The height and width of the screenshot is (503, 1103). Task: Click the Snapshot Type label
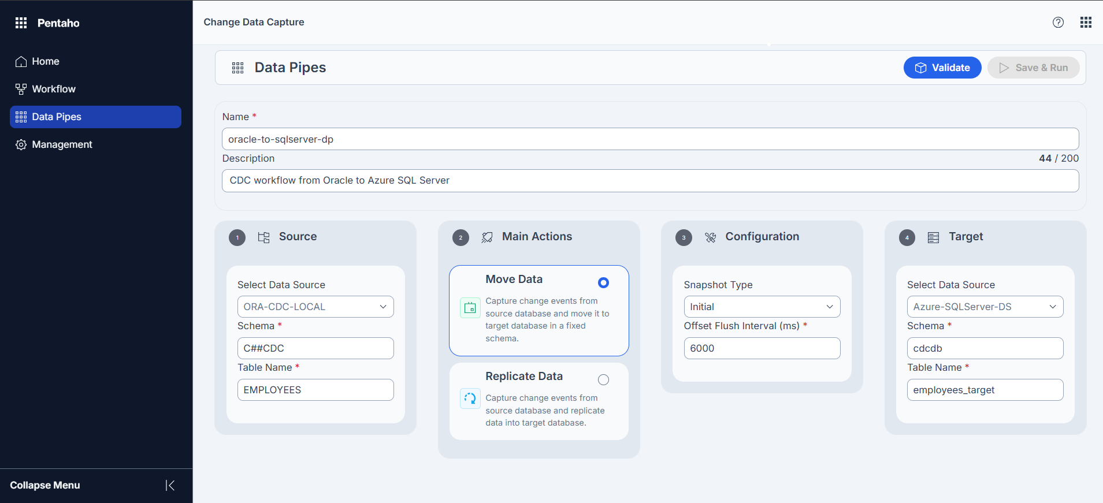coord(718,285)
